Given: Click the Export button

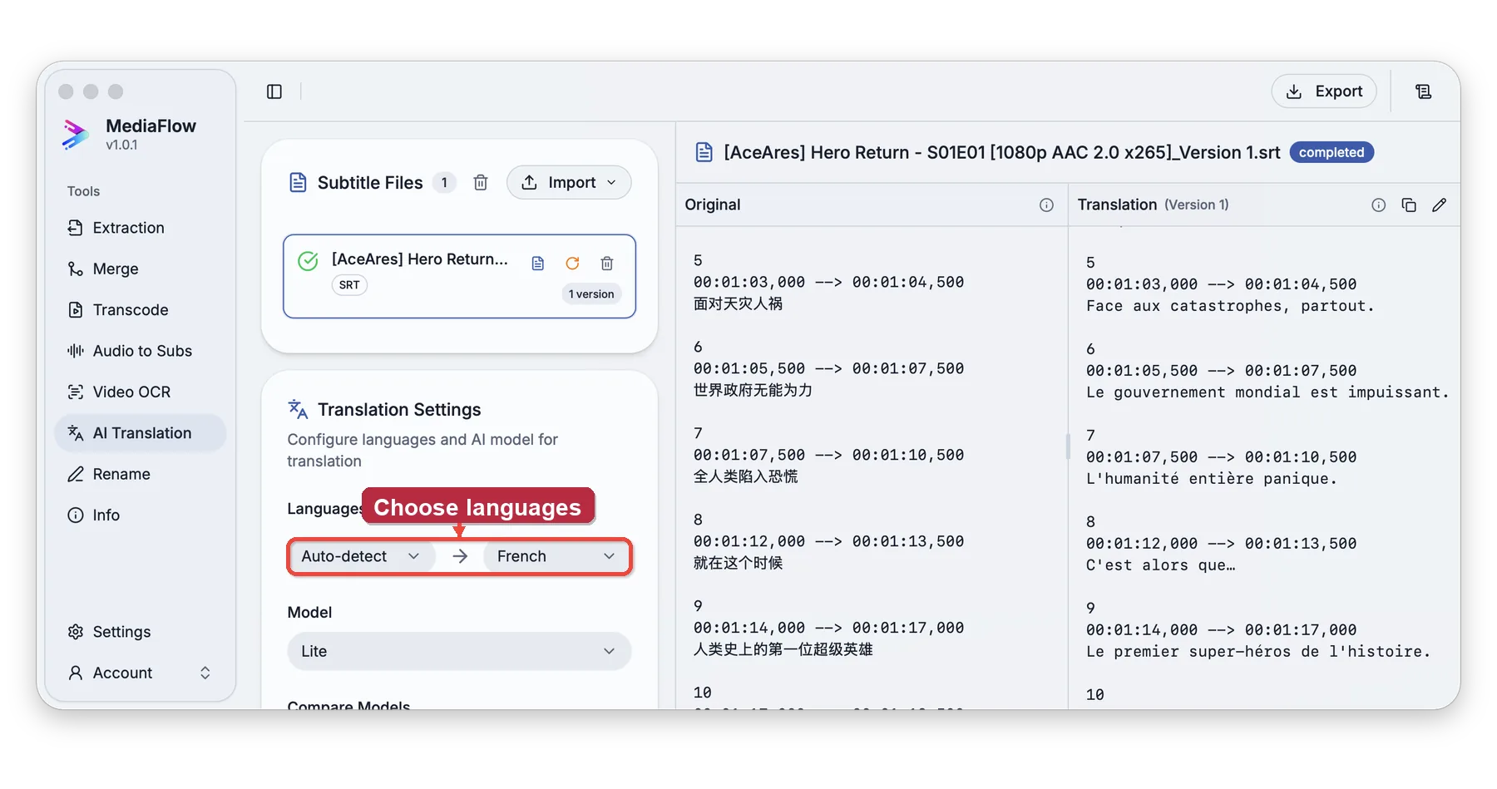Looking at the screenshot, I should [x=1324, y=91].
